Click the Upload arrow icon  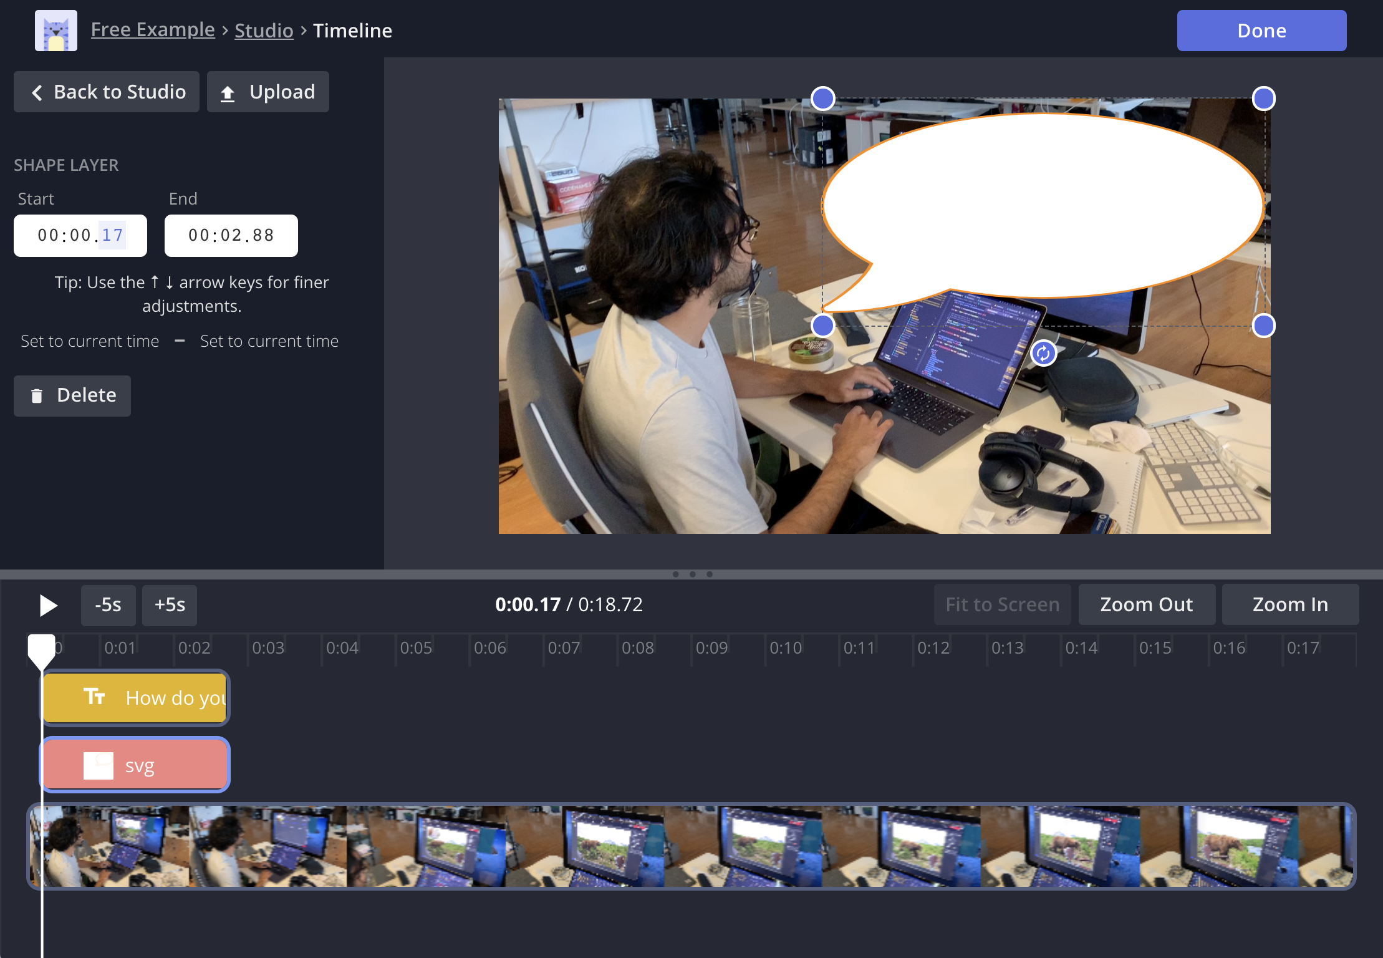228,92
